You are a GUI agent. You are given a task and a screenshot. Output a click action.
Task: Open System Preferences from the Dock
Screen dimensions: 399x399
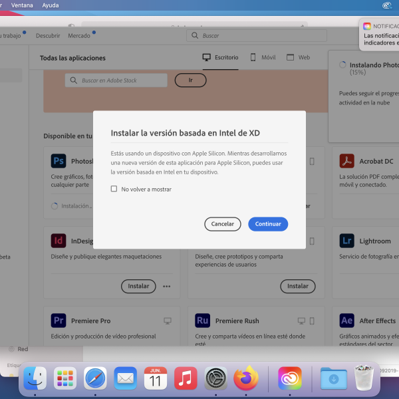[215, 378]
